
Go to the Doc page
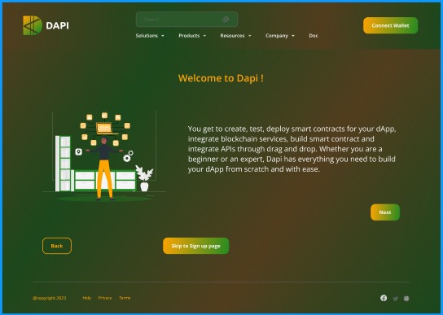[314, 36]
